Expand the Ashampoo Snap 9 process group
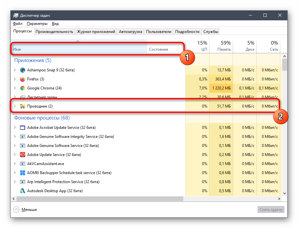 [15, 70]
